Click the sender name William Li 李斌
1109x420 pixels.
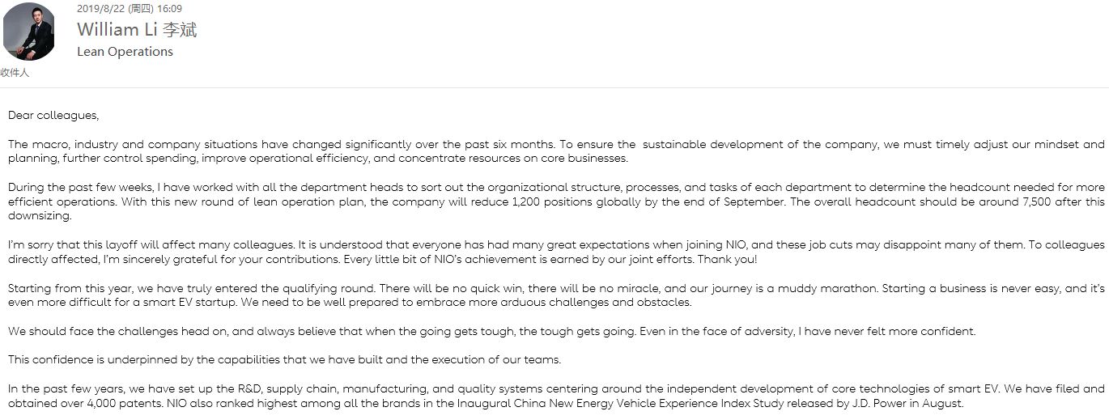tap(137, 30)
